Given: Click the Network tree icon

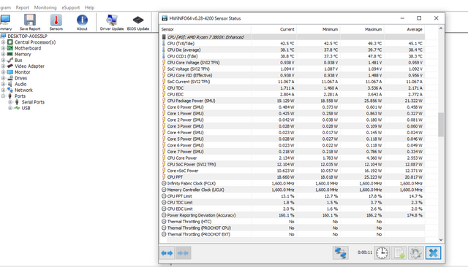Looking at the screenshot, I should pyautogui.click(x=10, y=90).
